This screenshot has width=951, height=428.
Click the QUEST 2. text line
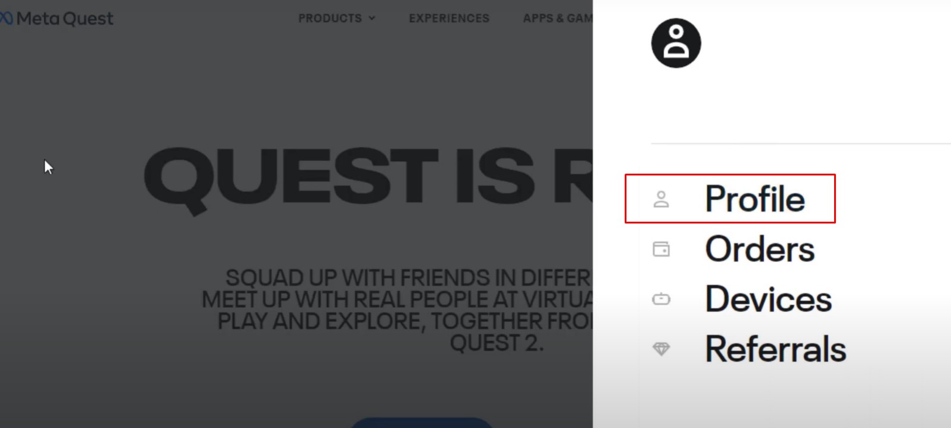(x=497, y=343)
